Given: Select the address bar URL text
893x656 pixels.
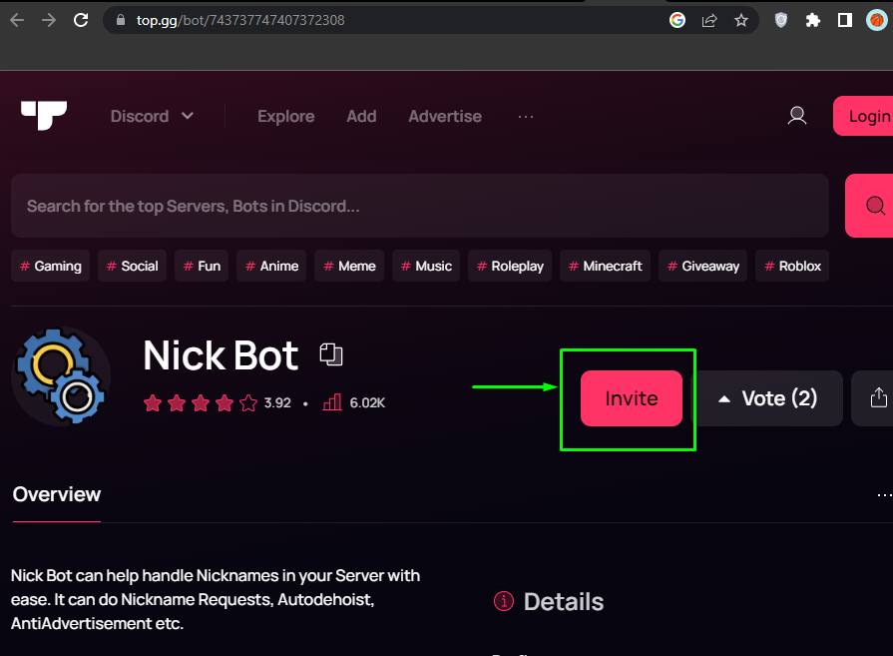Looking at the screenshot, I should click(240, 21).
